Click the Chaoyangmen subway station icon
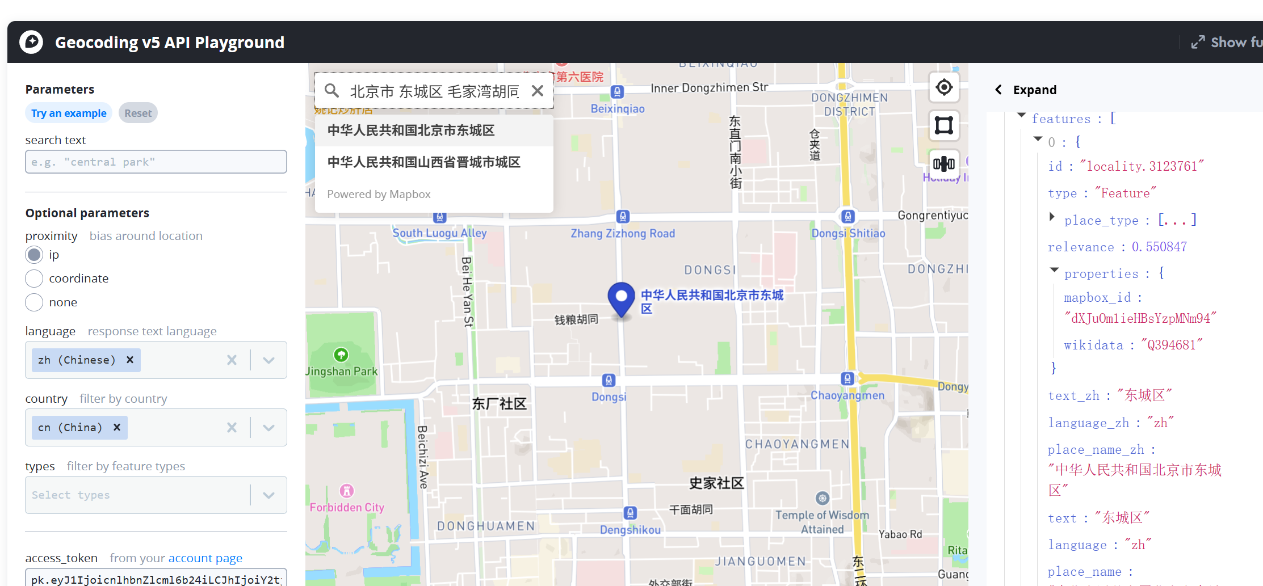1263x586 pixels. 847,379
